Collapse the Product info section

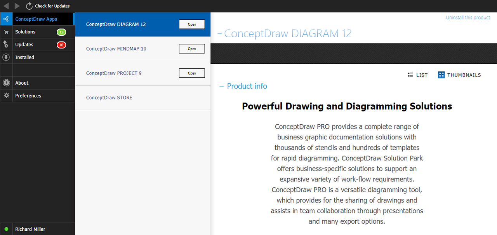[x=221, y=86]
